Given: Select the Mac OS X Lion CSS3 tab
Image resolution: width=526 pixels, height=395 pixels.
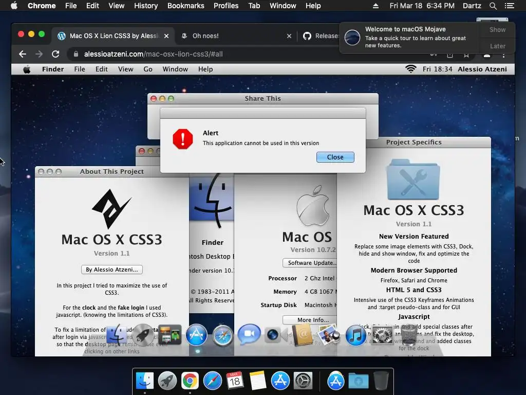Looking at the screenshot, I should coord(112,36).
